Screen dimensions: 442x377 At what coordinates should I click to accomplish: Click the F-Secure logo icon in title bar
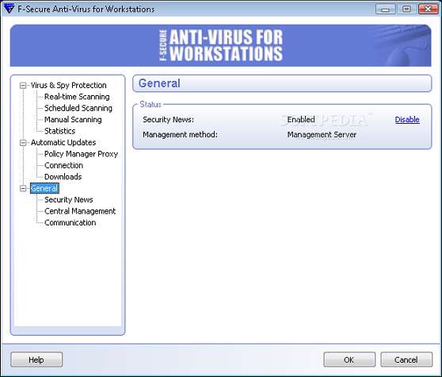click(9, 8)
